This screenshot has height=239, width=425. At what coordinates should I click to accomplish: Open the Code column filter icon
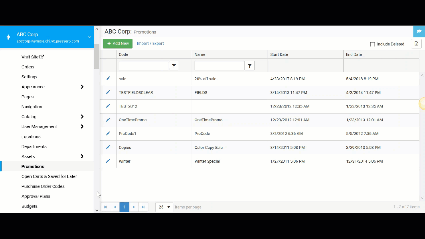pyautogui.click(x=174, y=66)
